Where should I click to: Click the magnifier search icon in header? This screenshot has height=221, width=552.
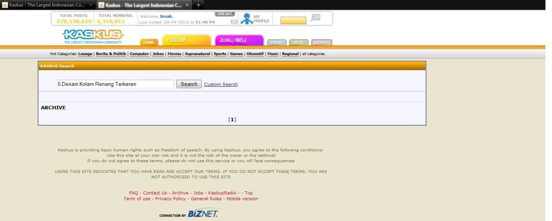point(315,17)
